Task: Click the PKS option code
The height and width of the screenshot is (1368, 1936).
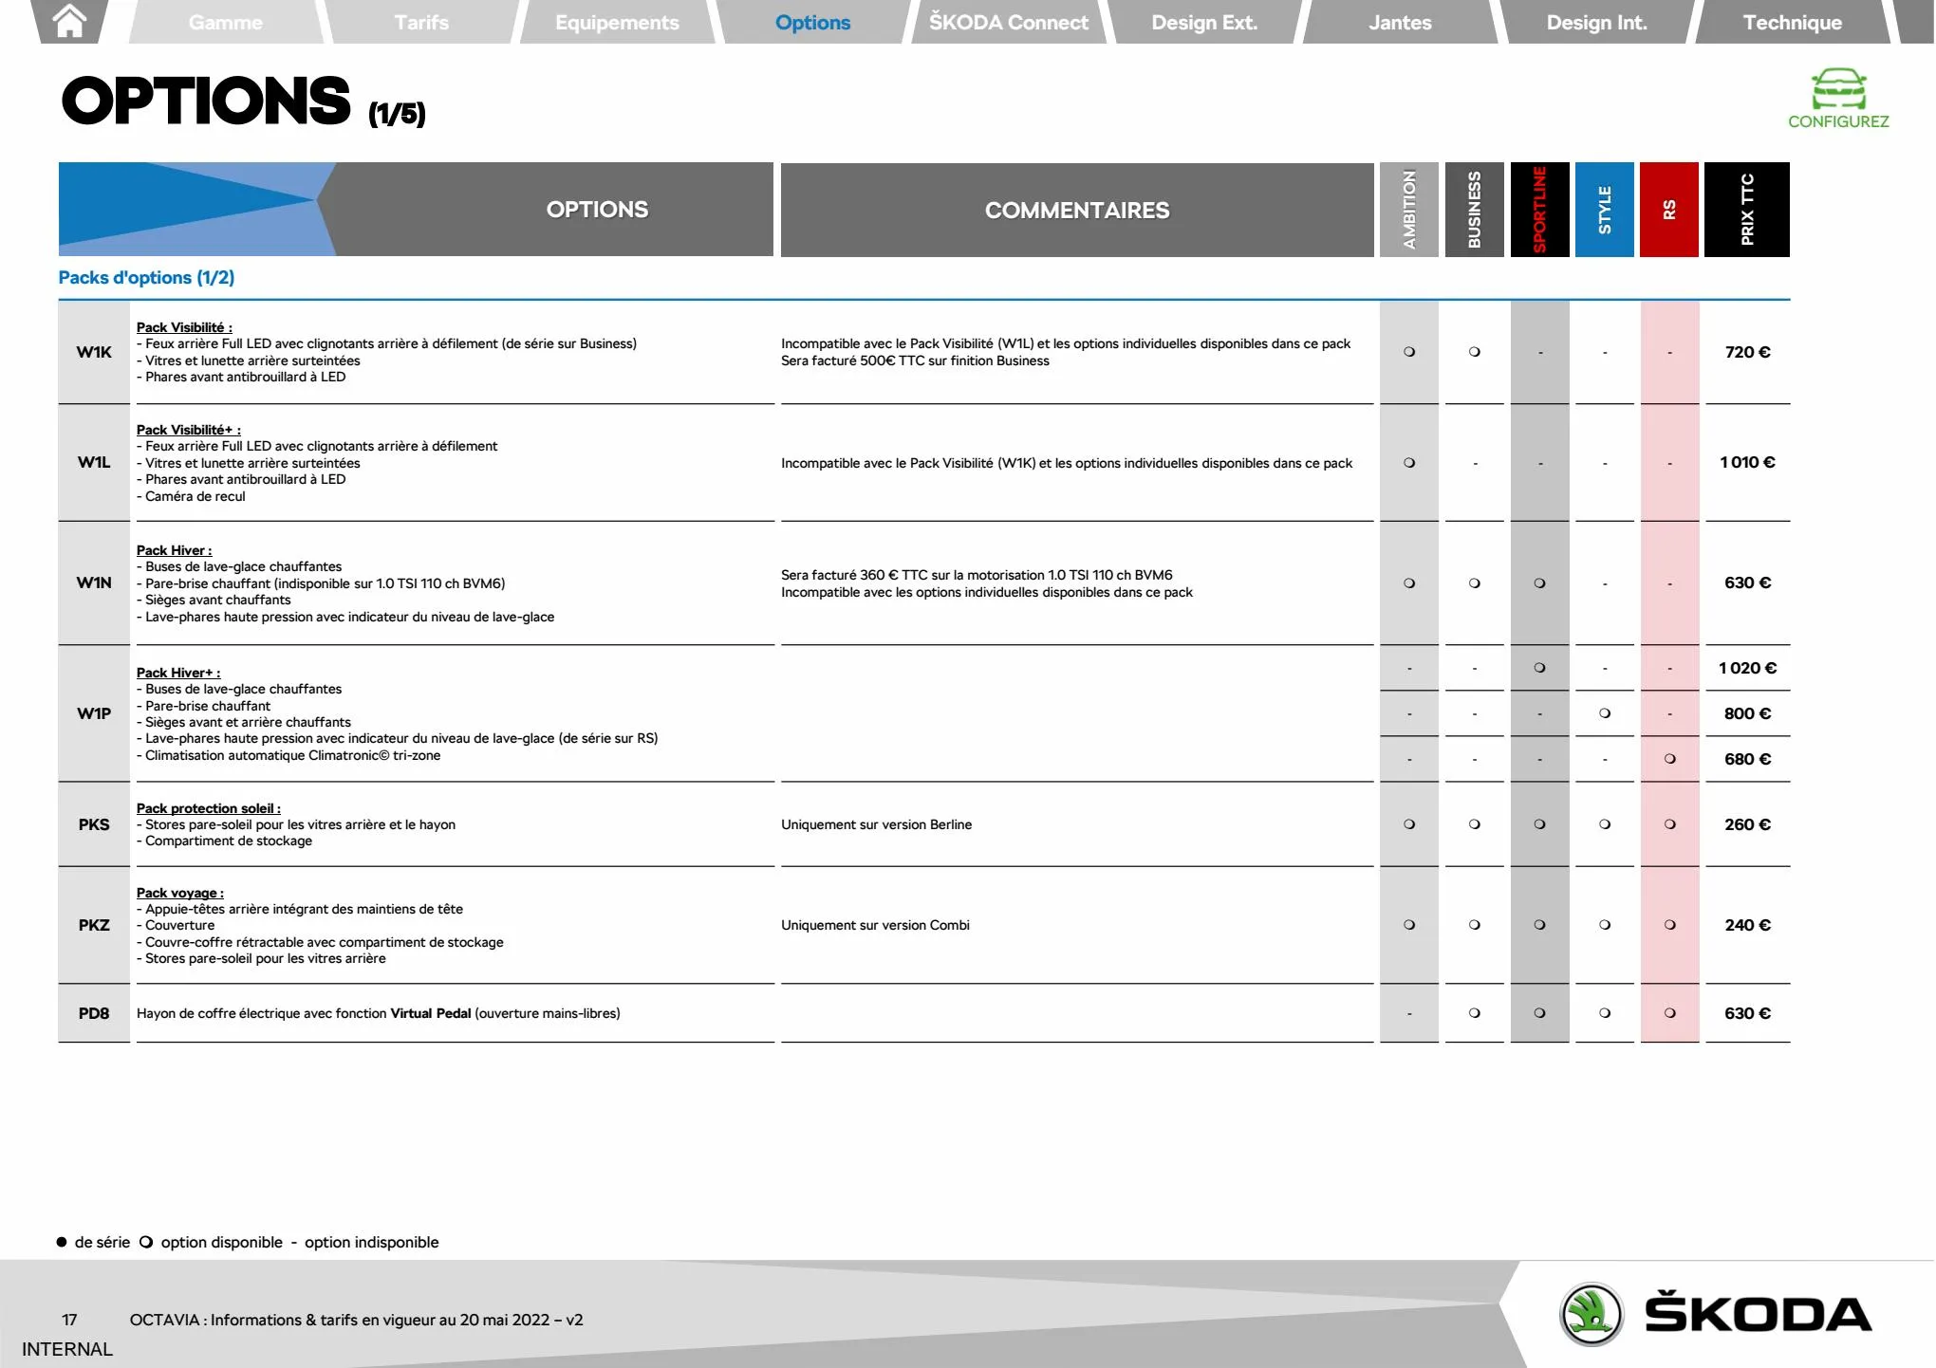Action: tap(94, 824)
